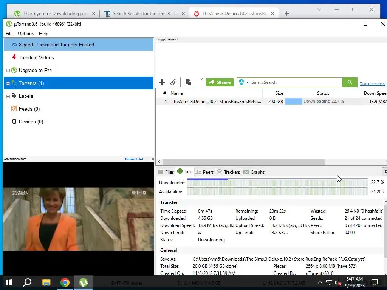Open File Explorer from taskbar

click(x=46, y=282)
